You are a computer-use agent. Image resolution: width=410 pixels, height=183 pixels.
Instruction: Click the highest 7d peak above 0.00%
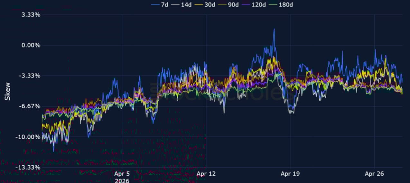[x=274, y=30]
